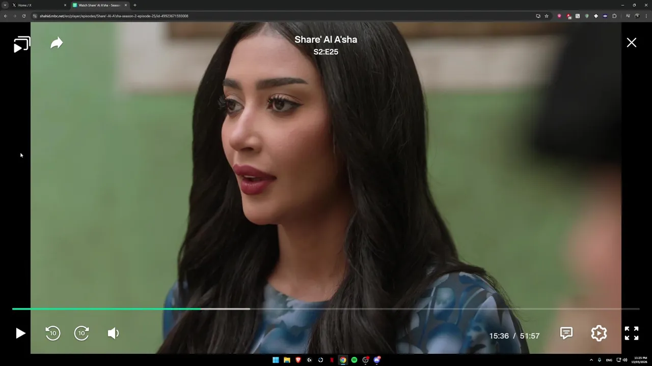Expand the tab search dropdown

pyautogui.click(x=5, y=5)
